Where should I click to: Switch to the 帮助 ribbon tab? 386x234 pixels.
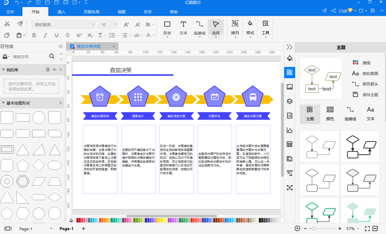point(174,12)
